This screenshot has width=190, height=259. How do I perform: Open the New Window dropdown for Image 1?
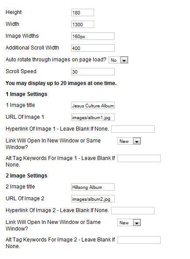tap(129, 141)
